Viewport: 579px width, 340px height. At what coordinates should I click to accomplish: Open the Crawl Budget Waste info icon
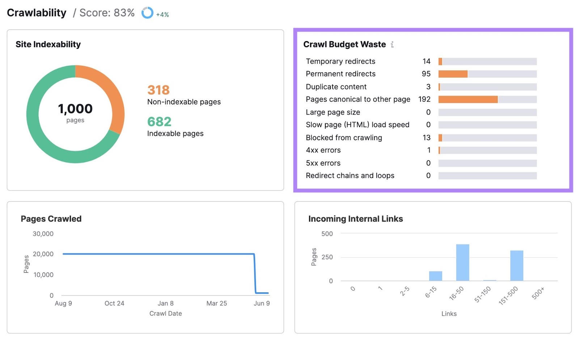point(392,44)
